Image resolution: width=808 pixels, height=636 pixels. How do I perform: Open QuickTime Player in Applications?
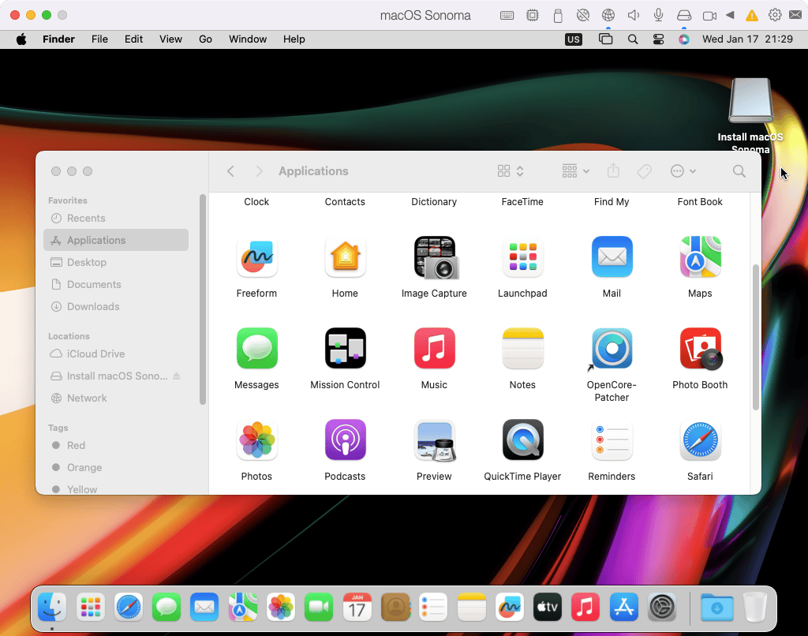pos(522,440)
